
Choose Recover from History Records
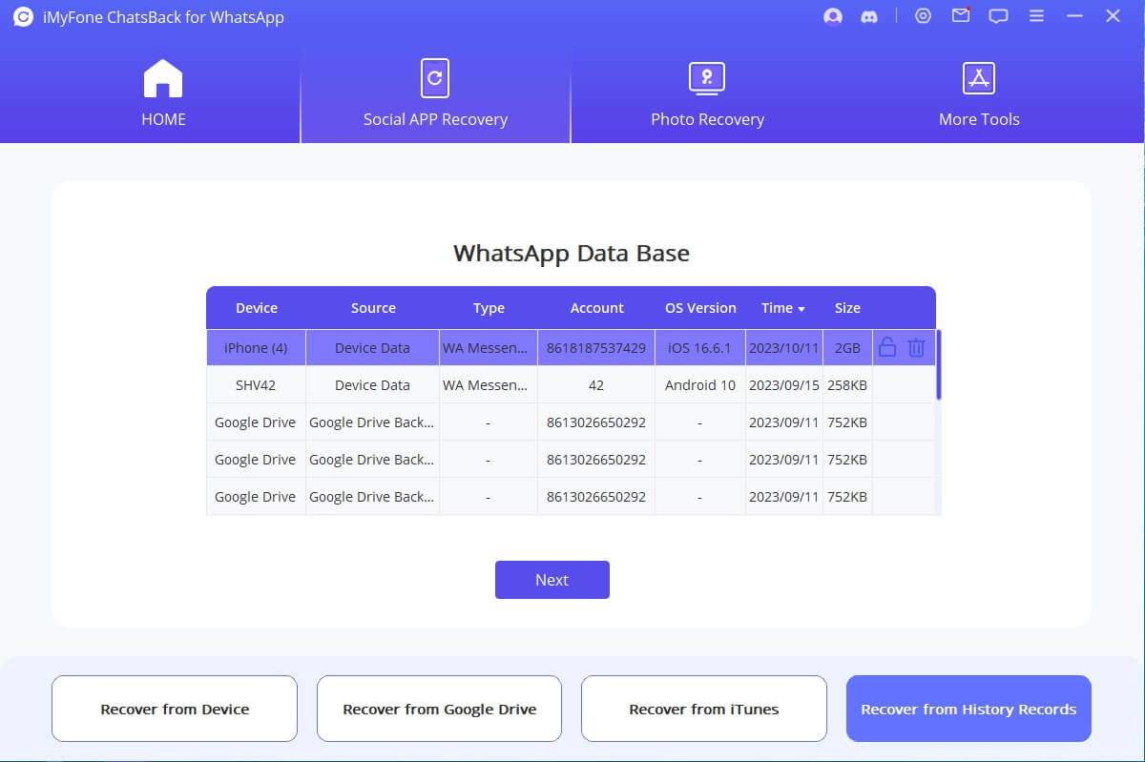coord(968,709)
